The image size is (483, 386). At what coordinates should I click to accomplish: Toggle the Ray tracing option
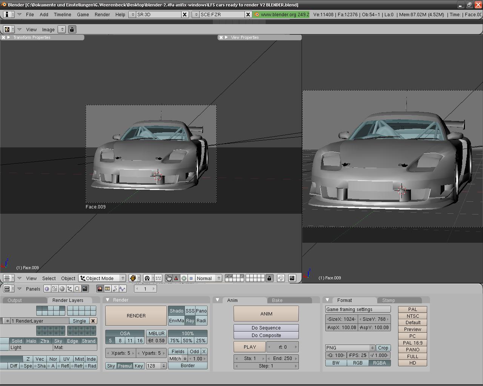pos(190,320)
